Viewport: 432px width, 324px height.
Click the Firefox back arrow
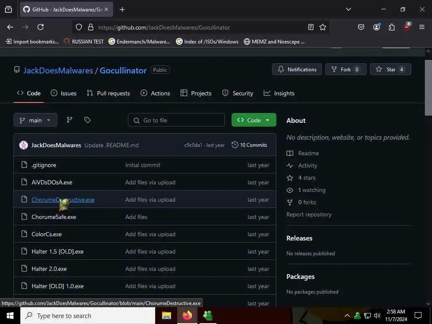[x=10, y=27]
